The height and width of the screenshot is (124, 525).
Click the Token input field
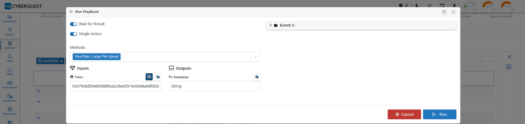115,86
